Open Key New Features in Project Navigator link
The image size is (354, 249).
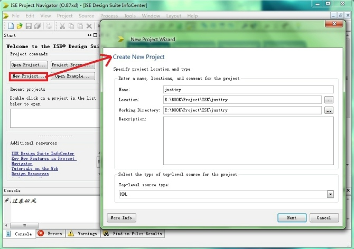pyautogui.click(x=44, y=161)
